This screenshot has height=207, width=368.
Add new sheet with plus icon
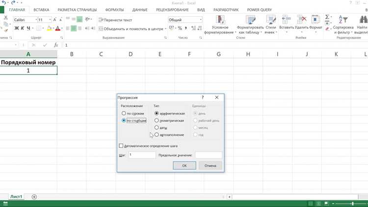(34, 197)
